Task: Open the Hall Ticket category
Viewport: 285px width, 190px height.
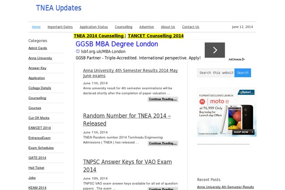Action: pyautogui.click(x=36, y=168)
